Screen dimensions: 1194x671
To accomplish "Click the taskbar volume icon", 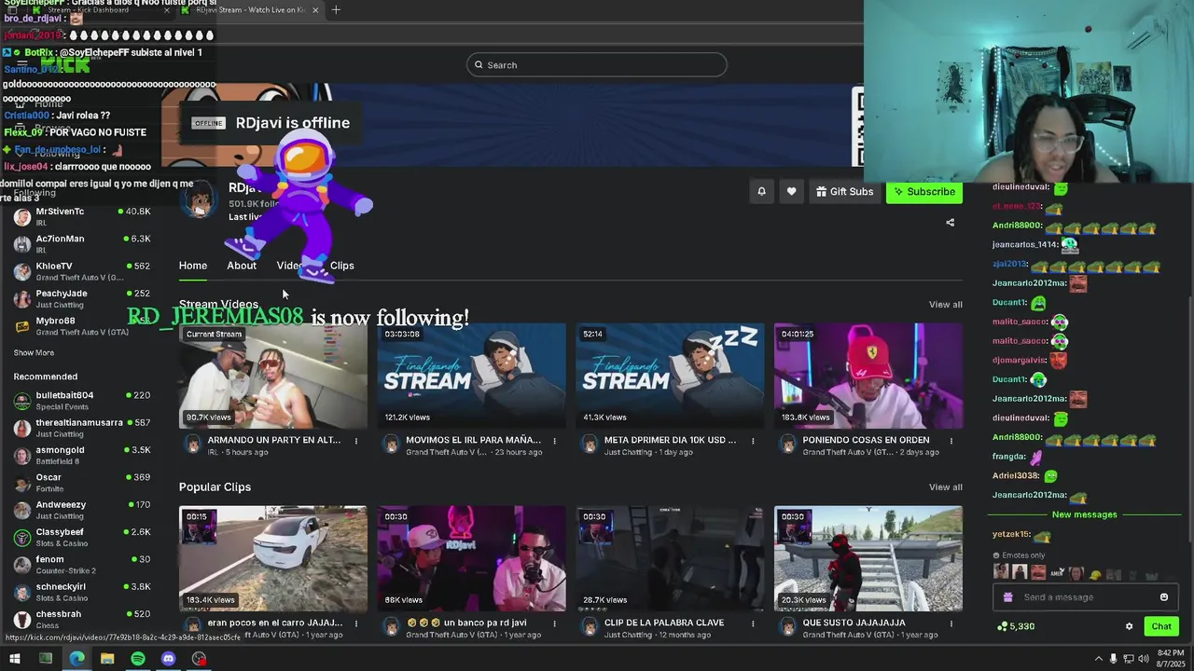I will tap(1144, 659).
